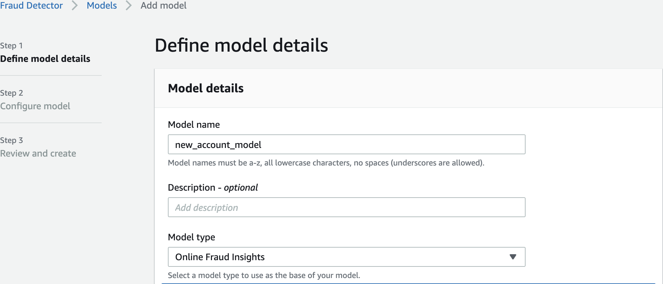Click the Define model details page heading
Screen dimensions: 663x284
pos(241,45)
